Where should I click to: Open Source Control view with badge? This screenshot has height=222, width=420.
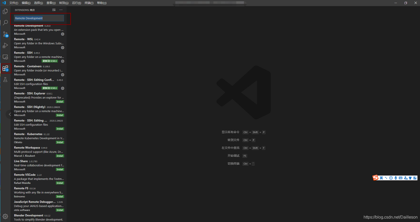pyautogui.click(x=5, y=34)
